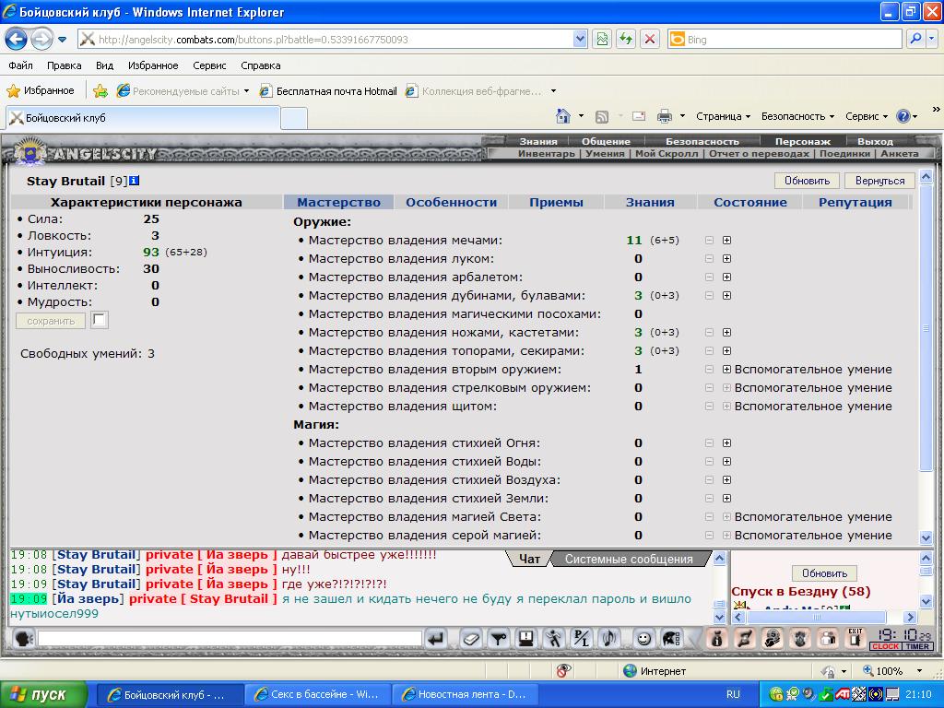The image size is (944, 708).
Task: Open the Файл menu
Action: [x=20, y=65]
